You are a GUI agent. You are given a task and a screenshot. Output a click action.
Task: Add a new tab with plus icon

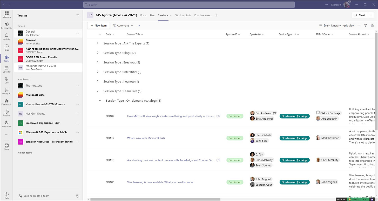click(x=216, y=15)
